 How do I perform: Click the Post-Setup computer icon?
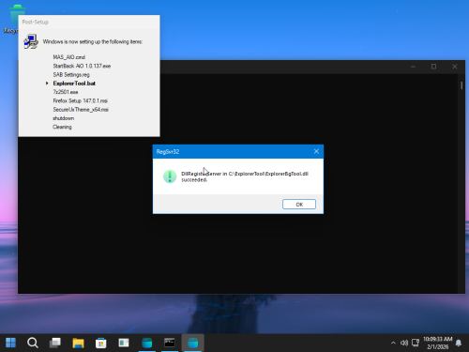31,41
